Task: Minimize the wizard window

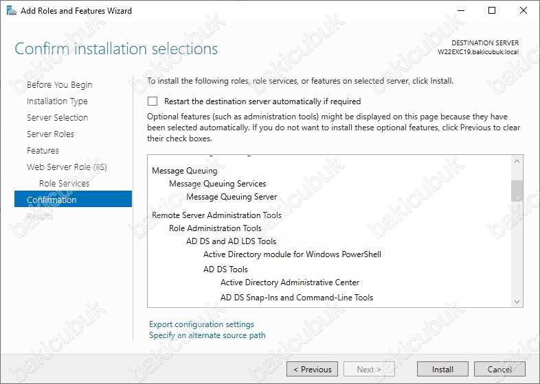Action: [461, 11]
